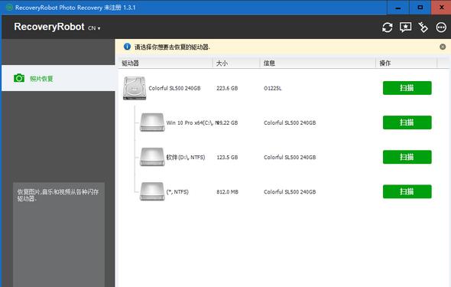Select the 'Colorful SL500 240GB' drive name text
451x287 pixels.
(174, 88)
